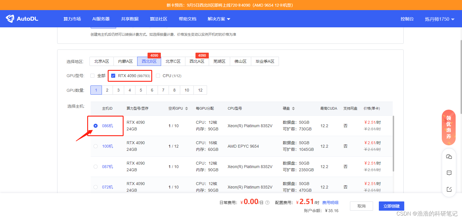This screenshot has width=462, height=219.
Task: Click the 账户余额 ¥35.16 text
Action: click(x=321, y=211)
